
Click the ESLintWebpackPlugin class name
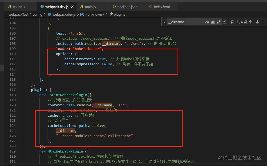(68, 95)
